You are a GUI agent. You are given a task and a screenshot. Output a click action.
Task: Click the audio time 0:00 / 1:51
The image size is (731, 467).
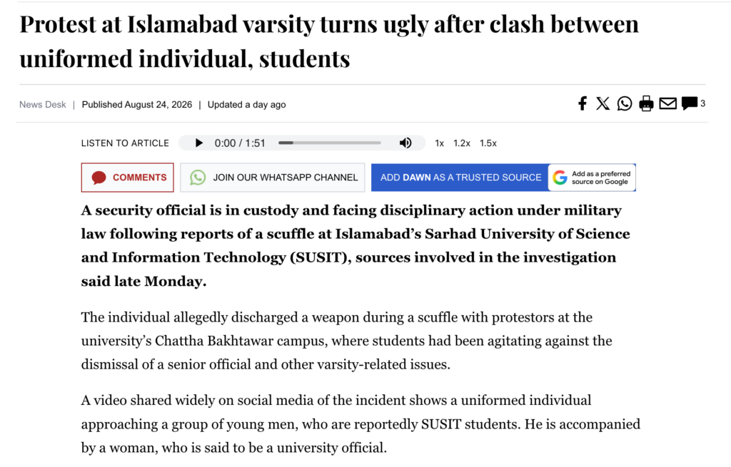click(x=240, y=143)
